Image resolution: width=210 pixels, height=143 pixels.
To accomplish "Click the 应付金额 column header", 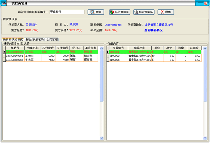I will tap(48, 48).
